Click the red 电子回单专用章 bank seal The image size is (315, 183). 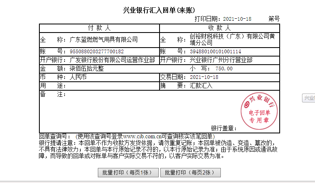point(259,111)
